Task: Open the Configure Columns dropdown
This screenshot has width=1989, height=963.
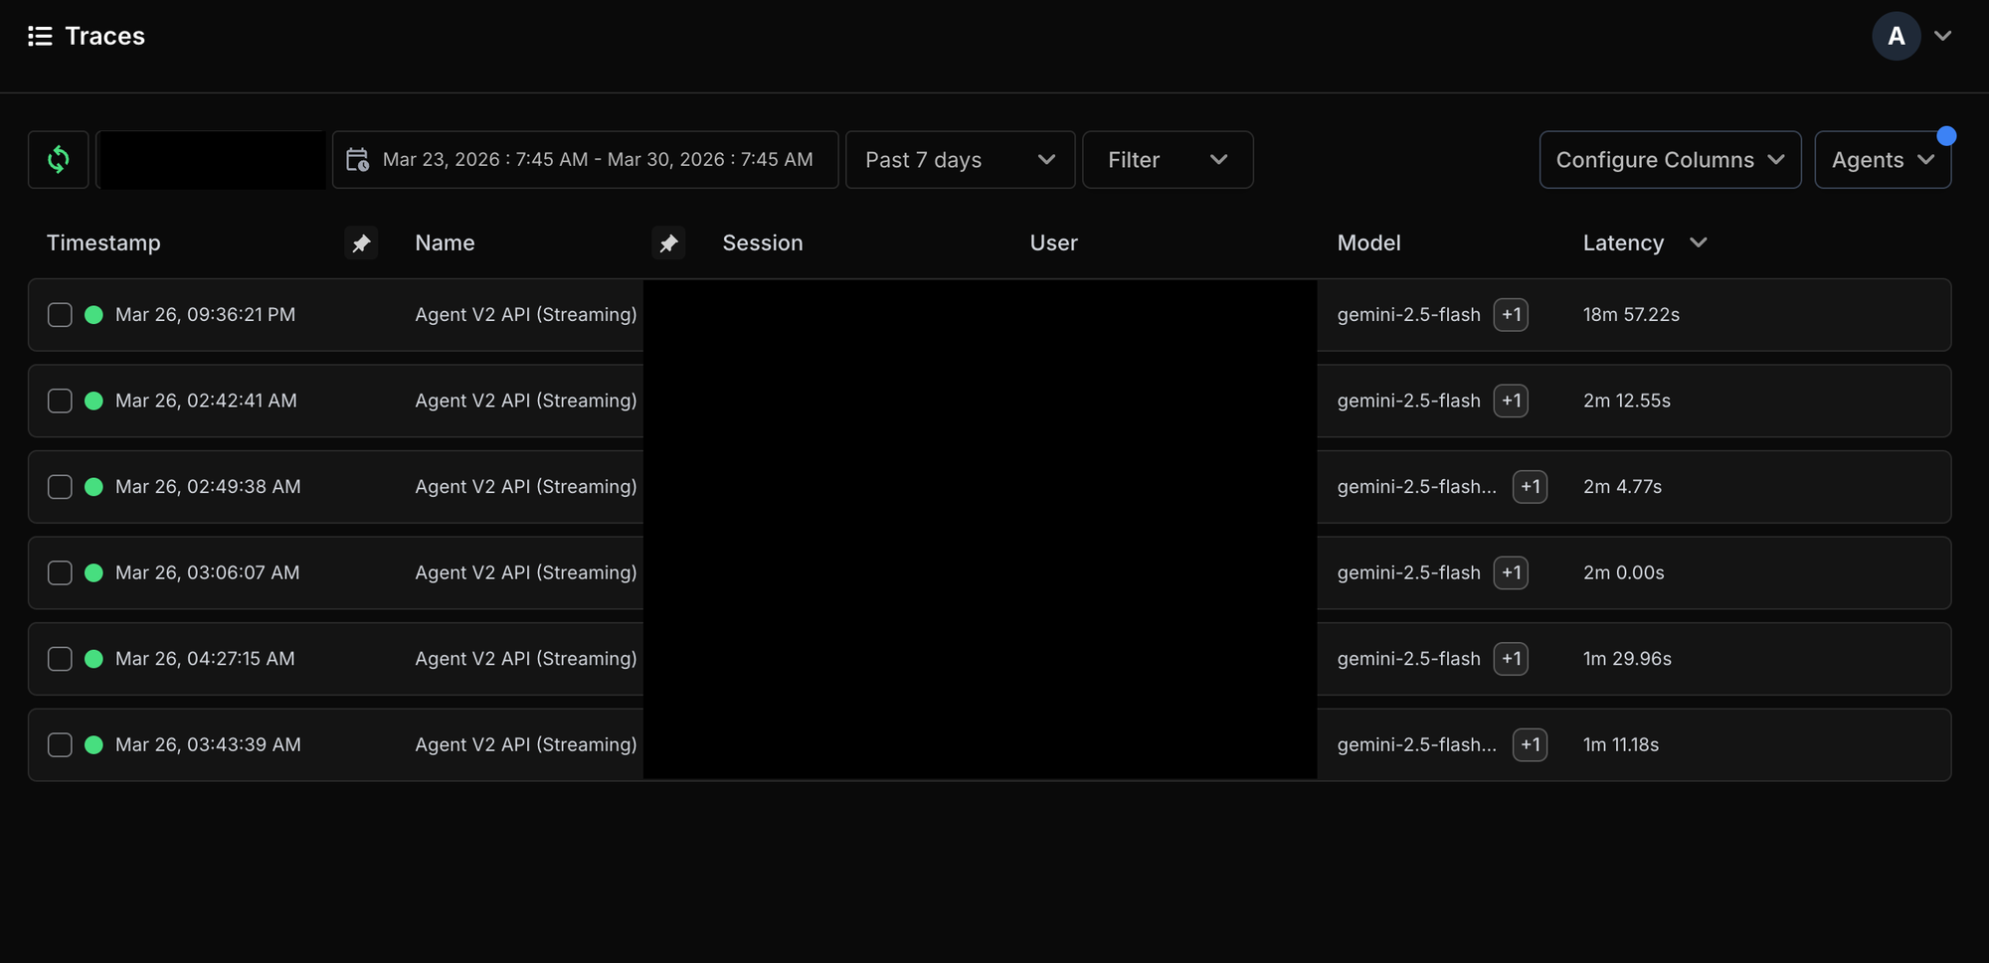Action: [1670, 159]
